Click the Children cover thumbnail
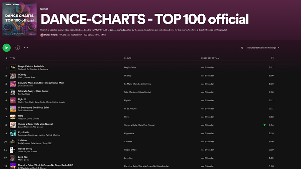 pos(13,142)
